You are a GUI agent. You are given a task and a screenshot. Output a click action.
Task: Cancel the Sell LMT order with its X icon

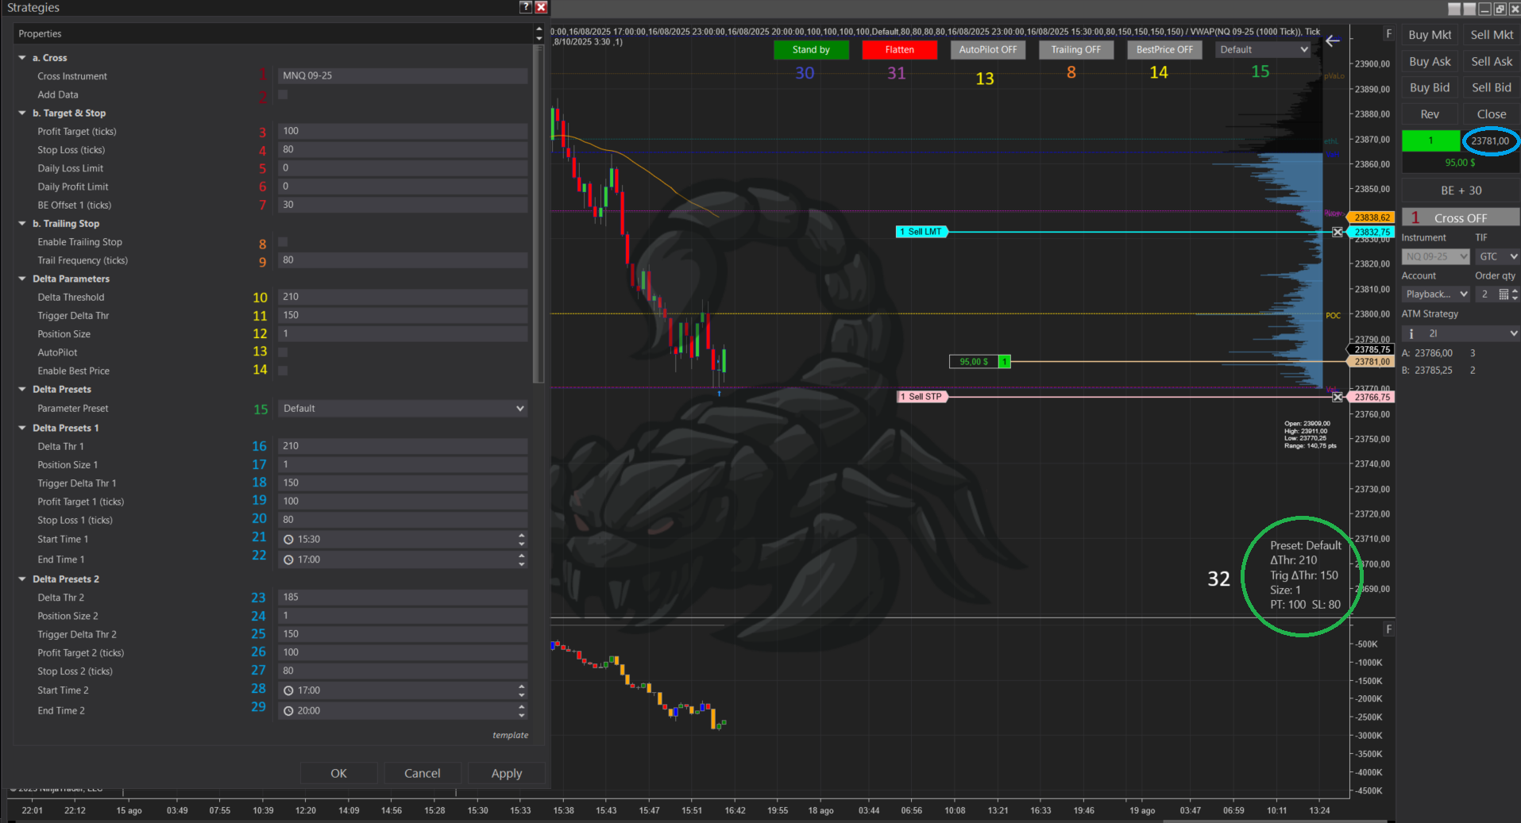[1338, 232]
